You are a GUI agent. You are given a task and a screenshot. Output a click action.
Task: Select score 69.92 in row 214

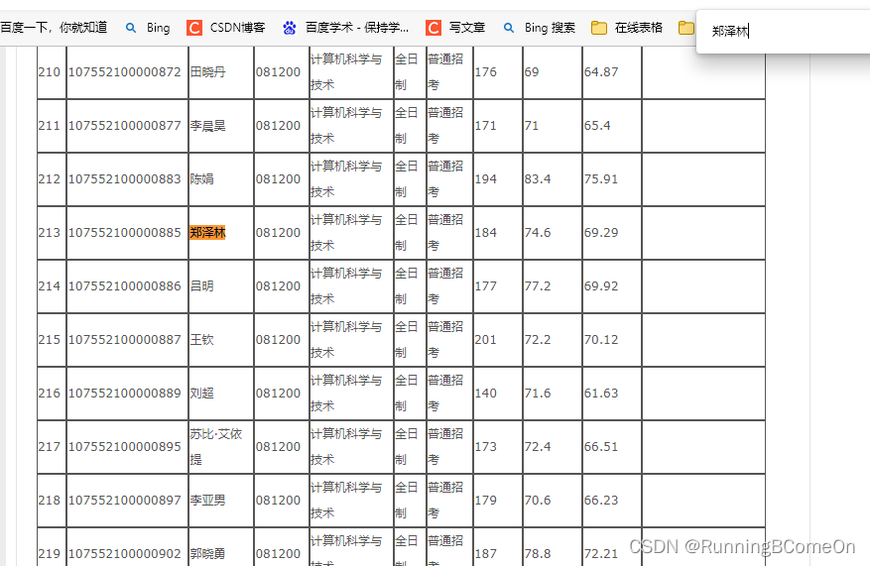[601, 286]
